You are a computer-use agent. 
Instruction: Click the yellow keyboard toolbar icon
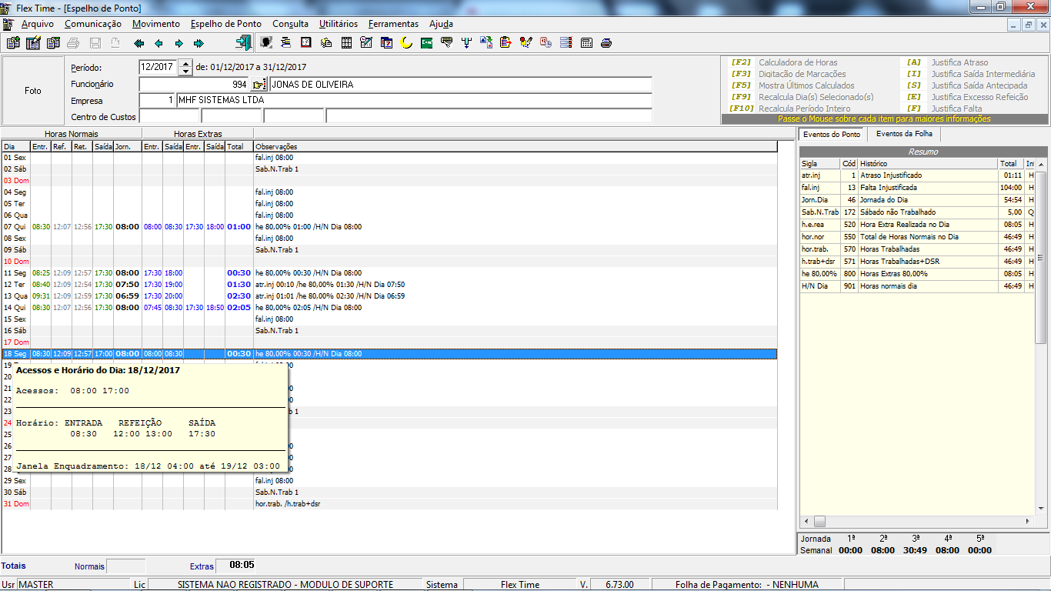pos(446,43)
